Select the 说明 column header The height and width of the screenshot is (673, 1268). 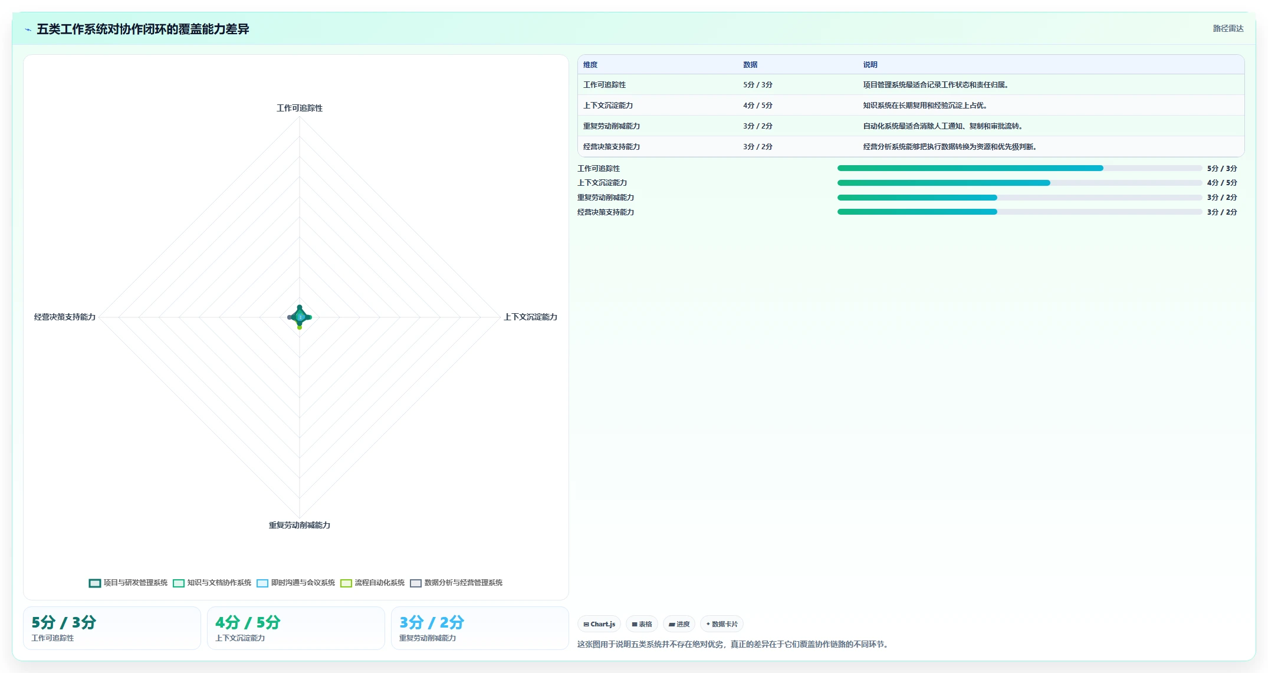click(870, 65)
